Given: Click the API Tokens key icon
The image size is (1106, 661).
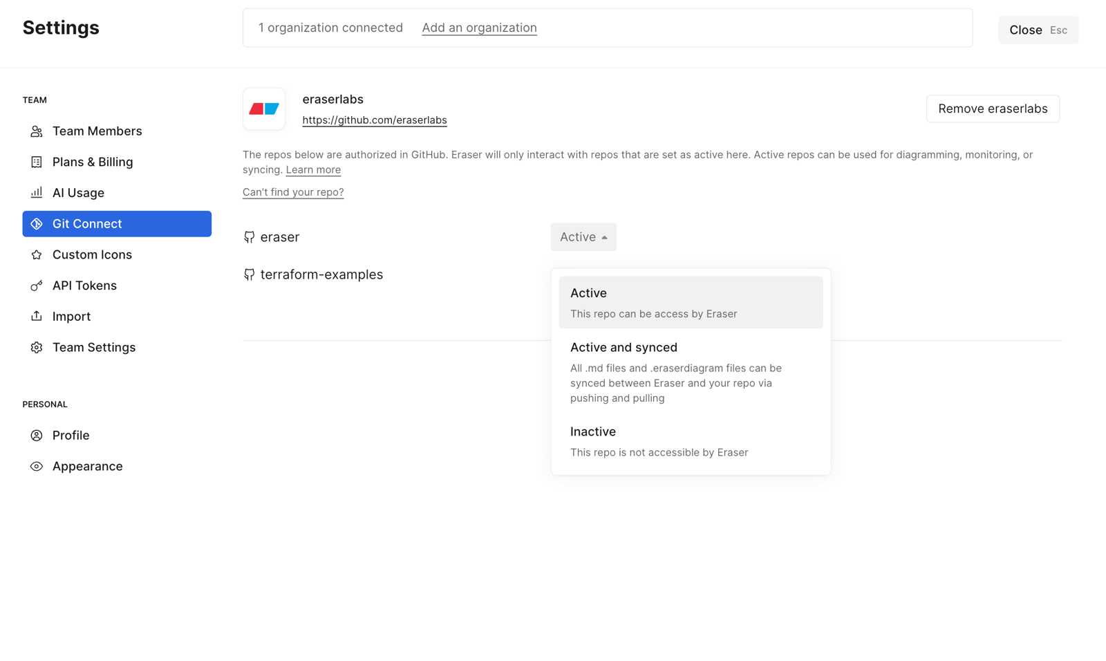Looking at the screenshot, I should pyautogui.click(x=37, y=286).
